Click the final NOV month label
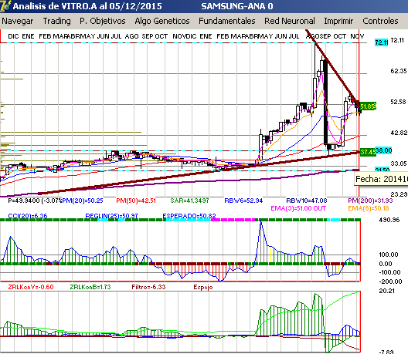This screenshot has width=408, height=354. click(357, 36)
